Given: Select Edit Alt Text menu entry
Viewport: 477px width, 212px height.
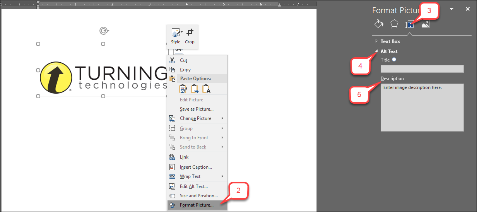Looking at the screenshot, I should pos(197,186).
